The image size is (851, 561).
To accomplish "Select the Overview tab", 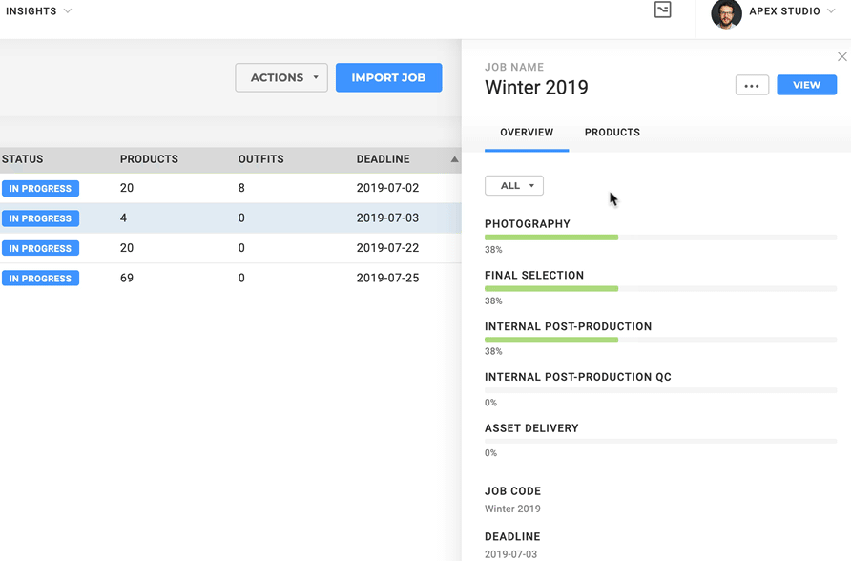I will click(527, 133).
